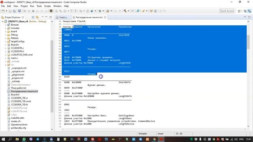Select makefile.defs file
Image resolution: width=253 pixels, height=142 pixels.
[x=17, y=118]
